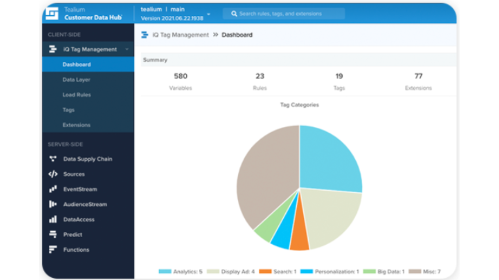Viewport: 499px width, 280px height.
Task: Click the AudienceStream icon
Action: pos(53,205)
